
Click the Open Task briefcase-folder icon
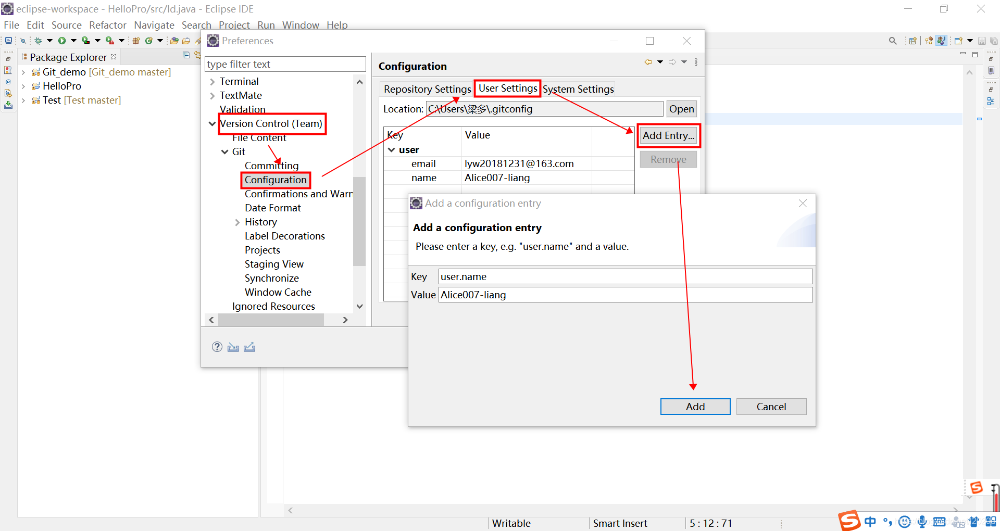tap(186, 41)
